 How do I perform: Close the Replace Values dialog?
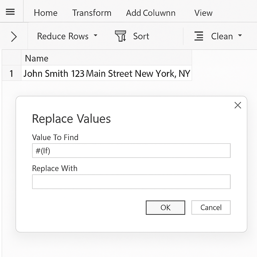237,105
